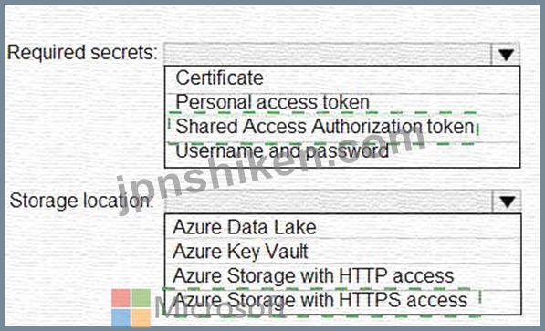
Task: Click the Storage location label
Action: click(81, 202)
